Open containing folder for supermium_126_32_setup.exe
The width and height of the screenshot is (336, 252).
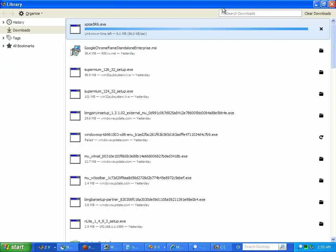click(321, 72)
